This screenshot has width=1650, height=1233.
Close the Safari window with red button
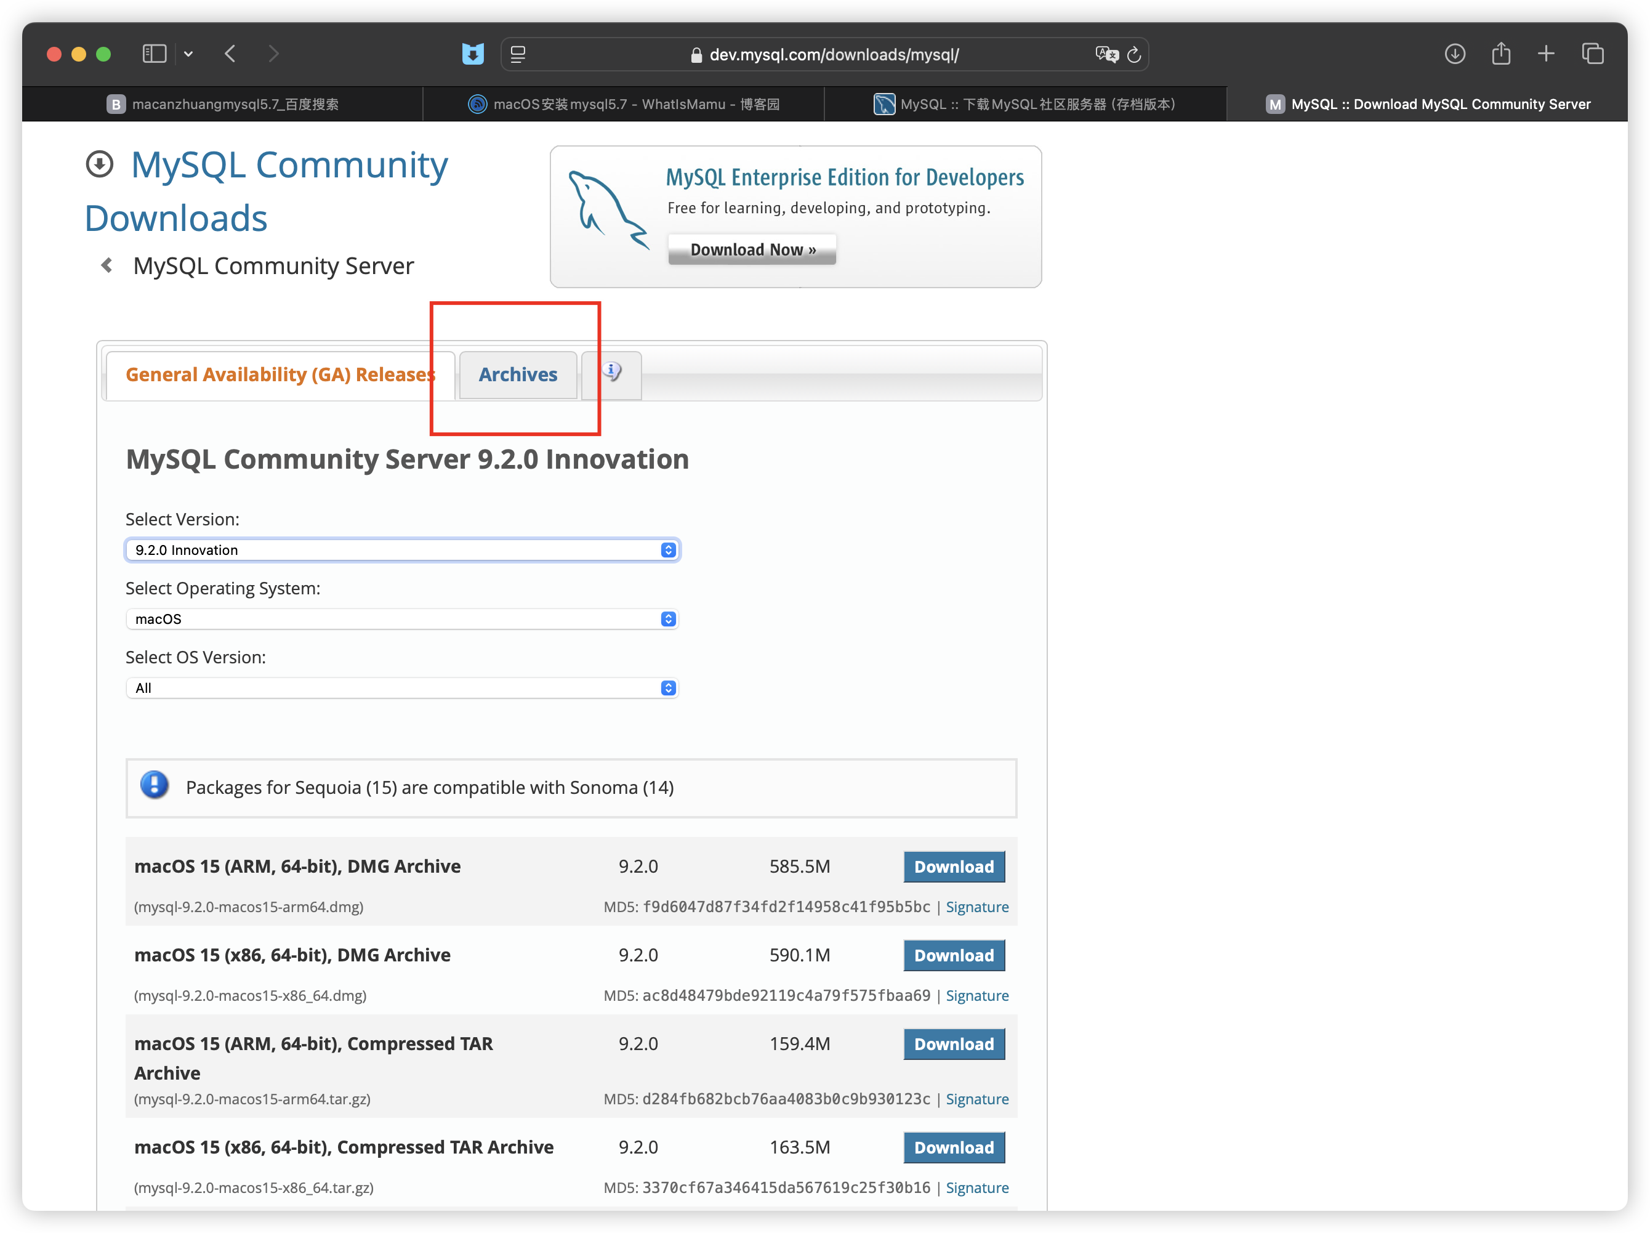54,54
